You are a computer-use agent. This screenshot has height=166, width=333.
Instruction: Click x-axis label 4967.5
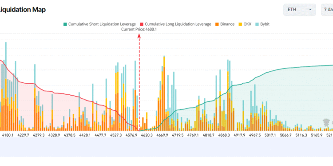click(x=255, y=135)
